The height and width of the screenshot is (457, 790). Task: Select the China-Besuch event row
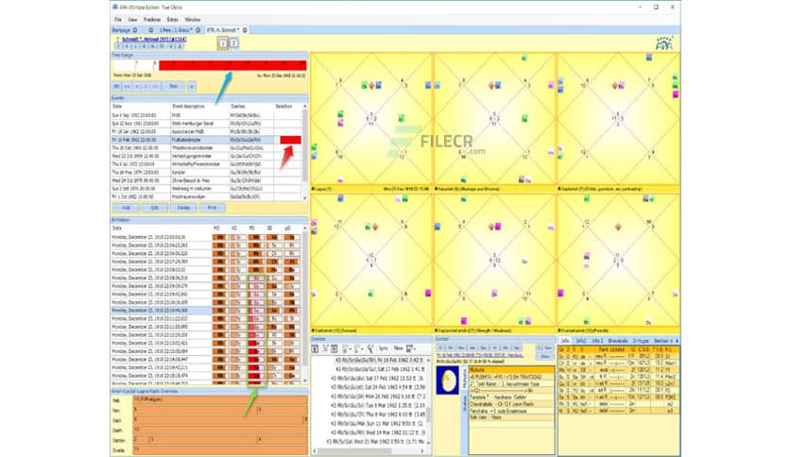[206, 180]
